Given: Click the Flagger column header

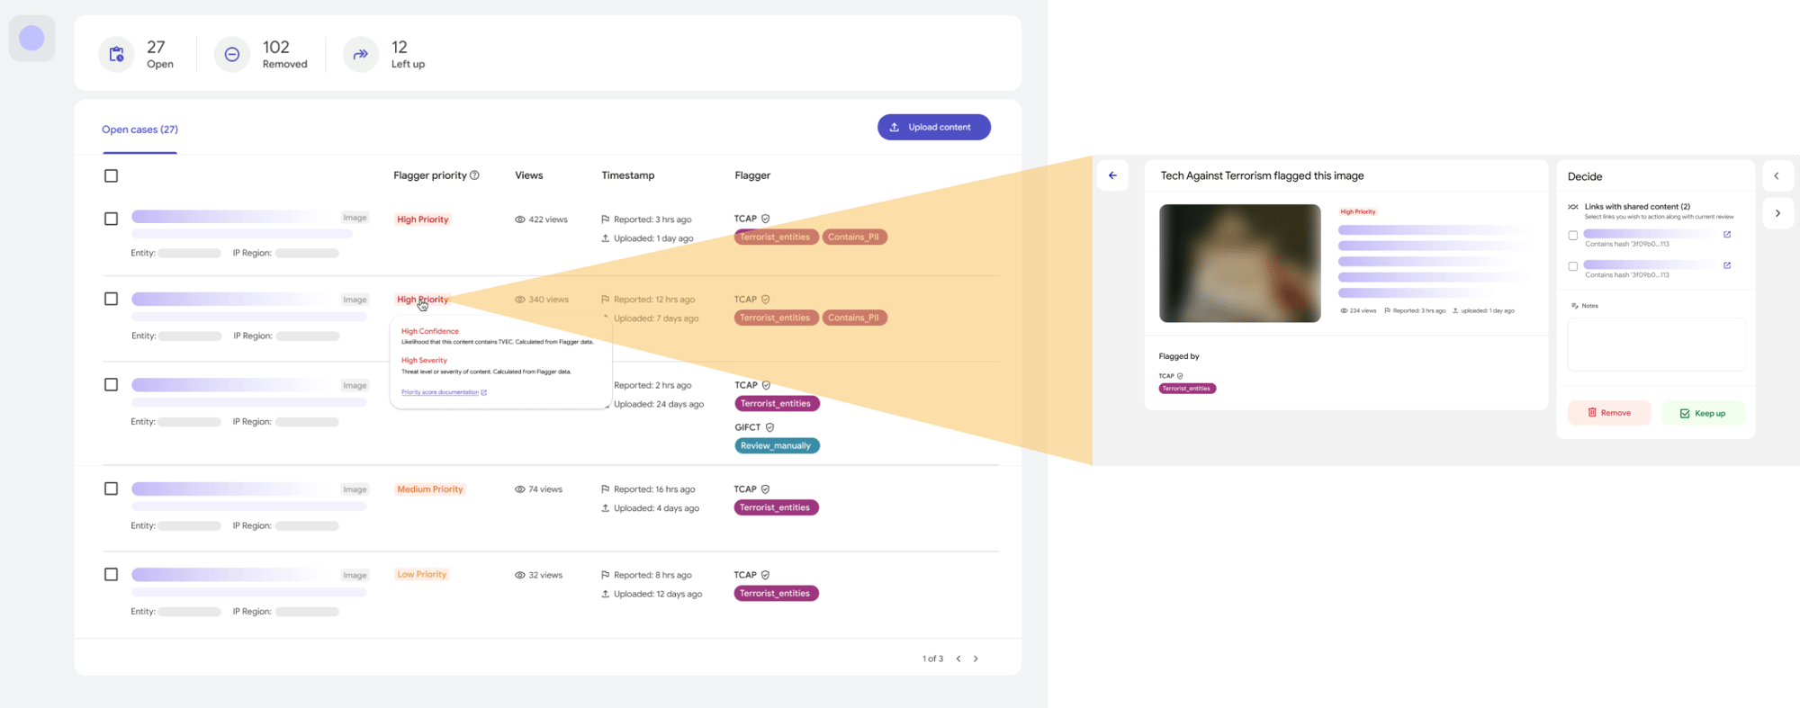Looking at the screenshot, I should tap(752, 175).
